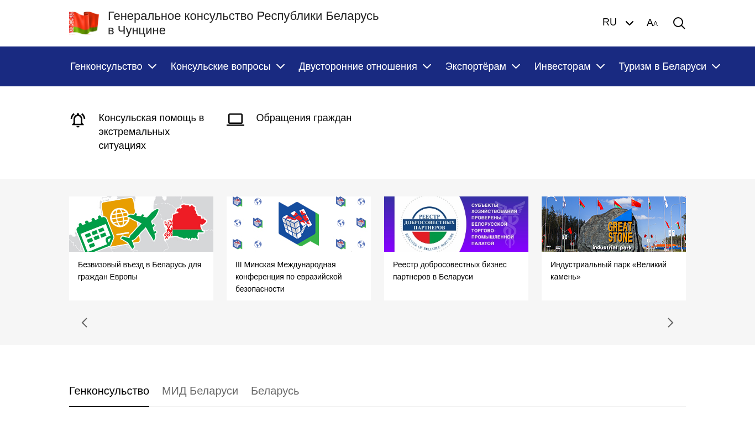
Task: Open the search magnifier icon
Action: coord(679,23)
